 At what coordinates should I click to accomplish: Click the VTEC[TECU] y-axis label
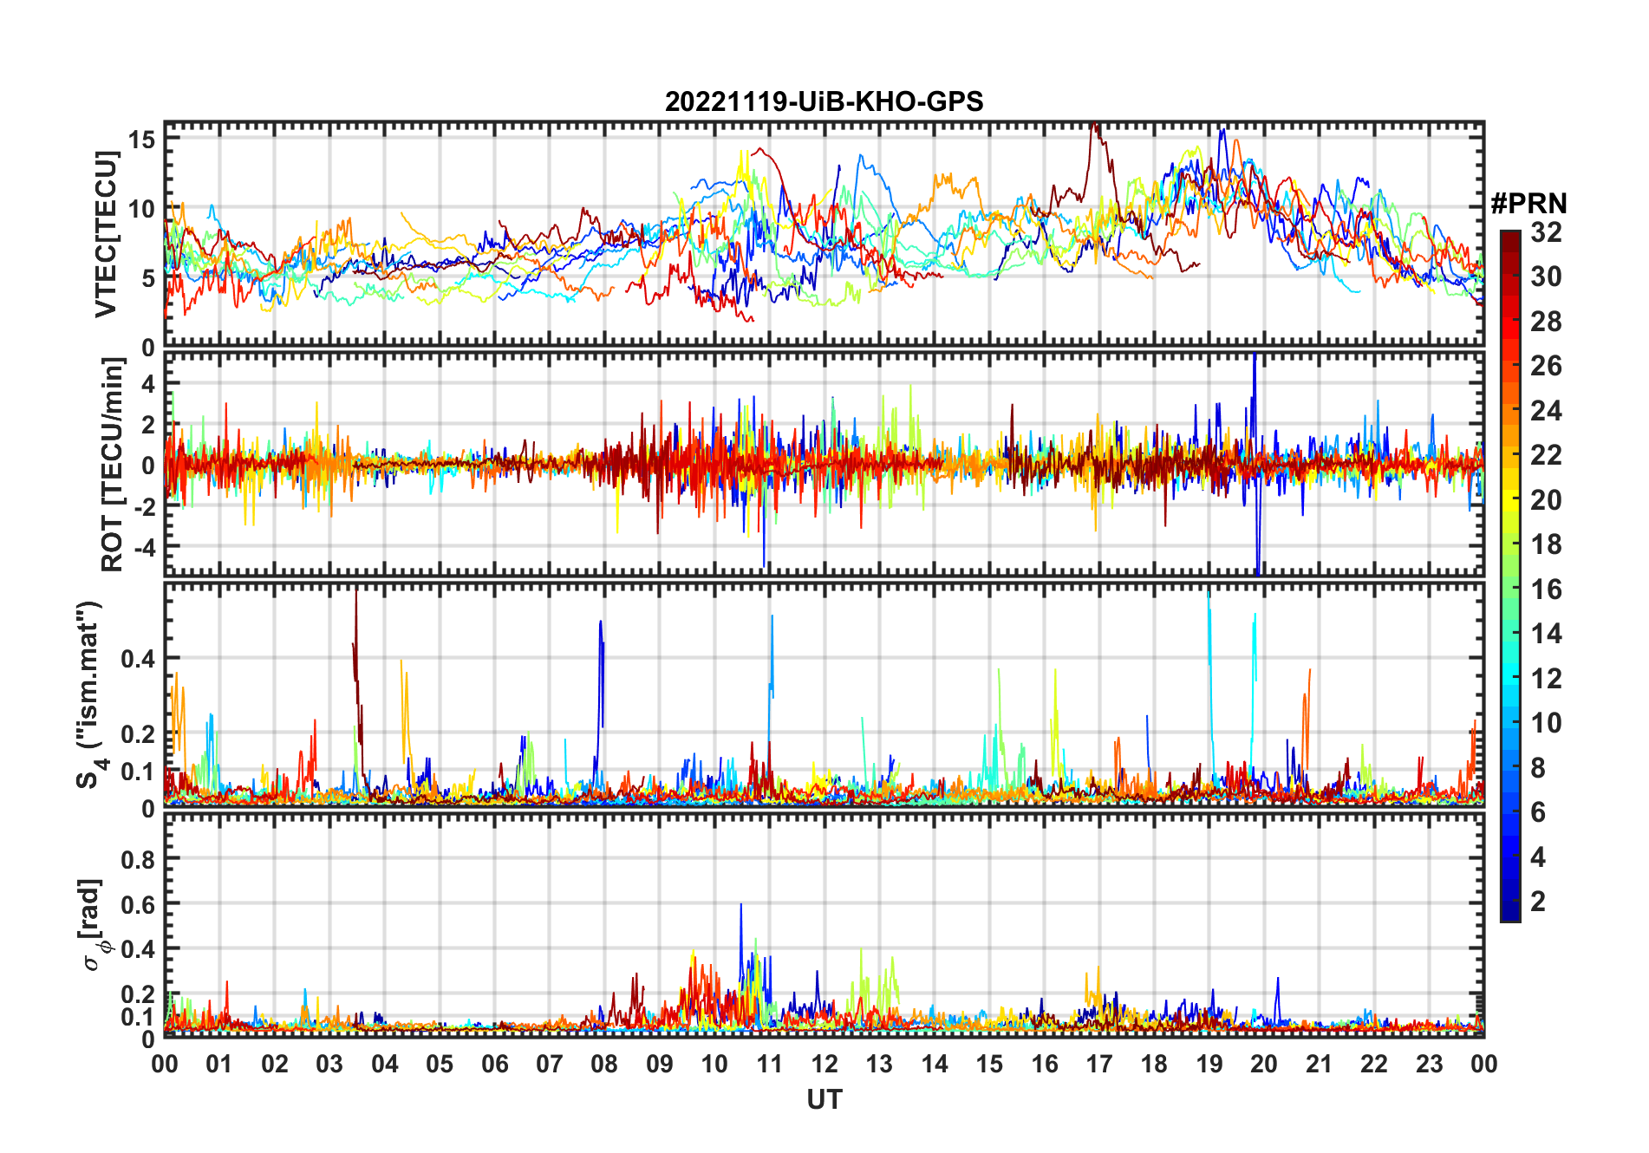[x=106, y=234]
